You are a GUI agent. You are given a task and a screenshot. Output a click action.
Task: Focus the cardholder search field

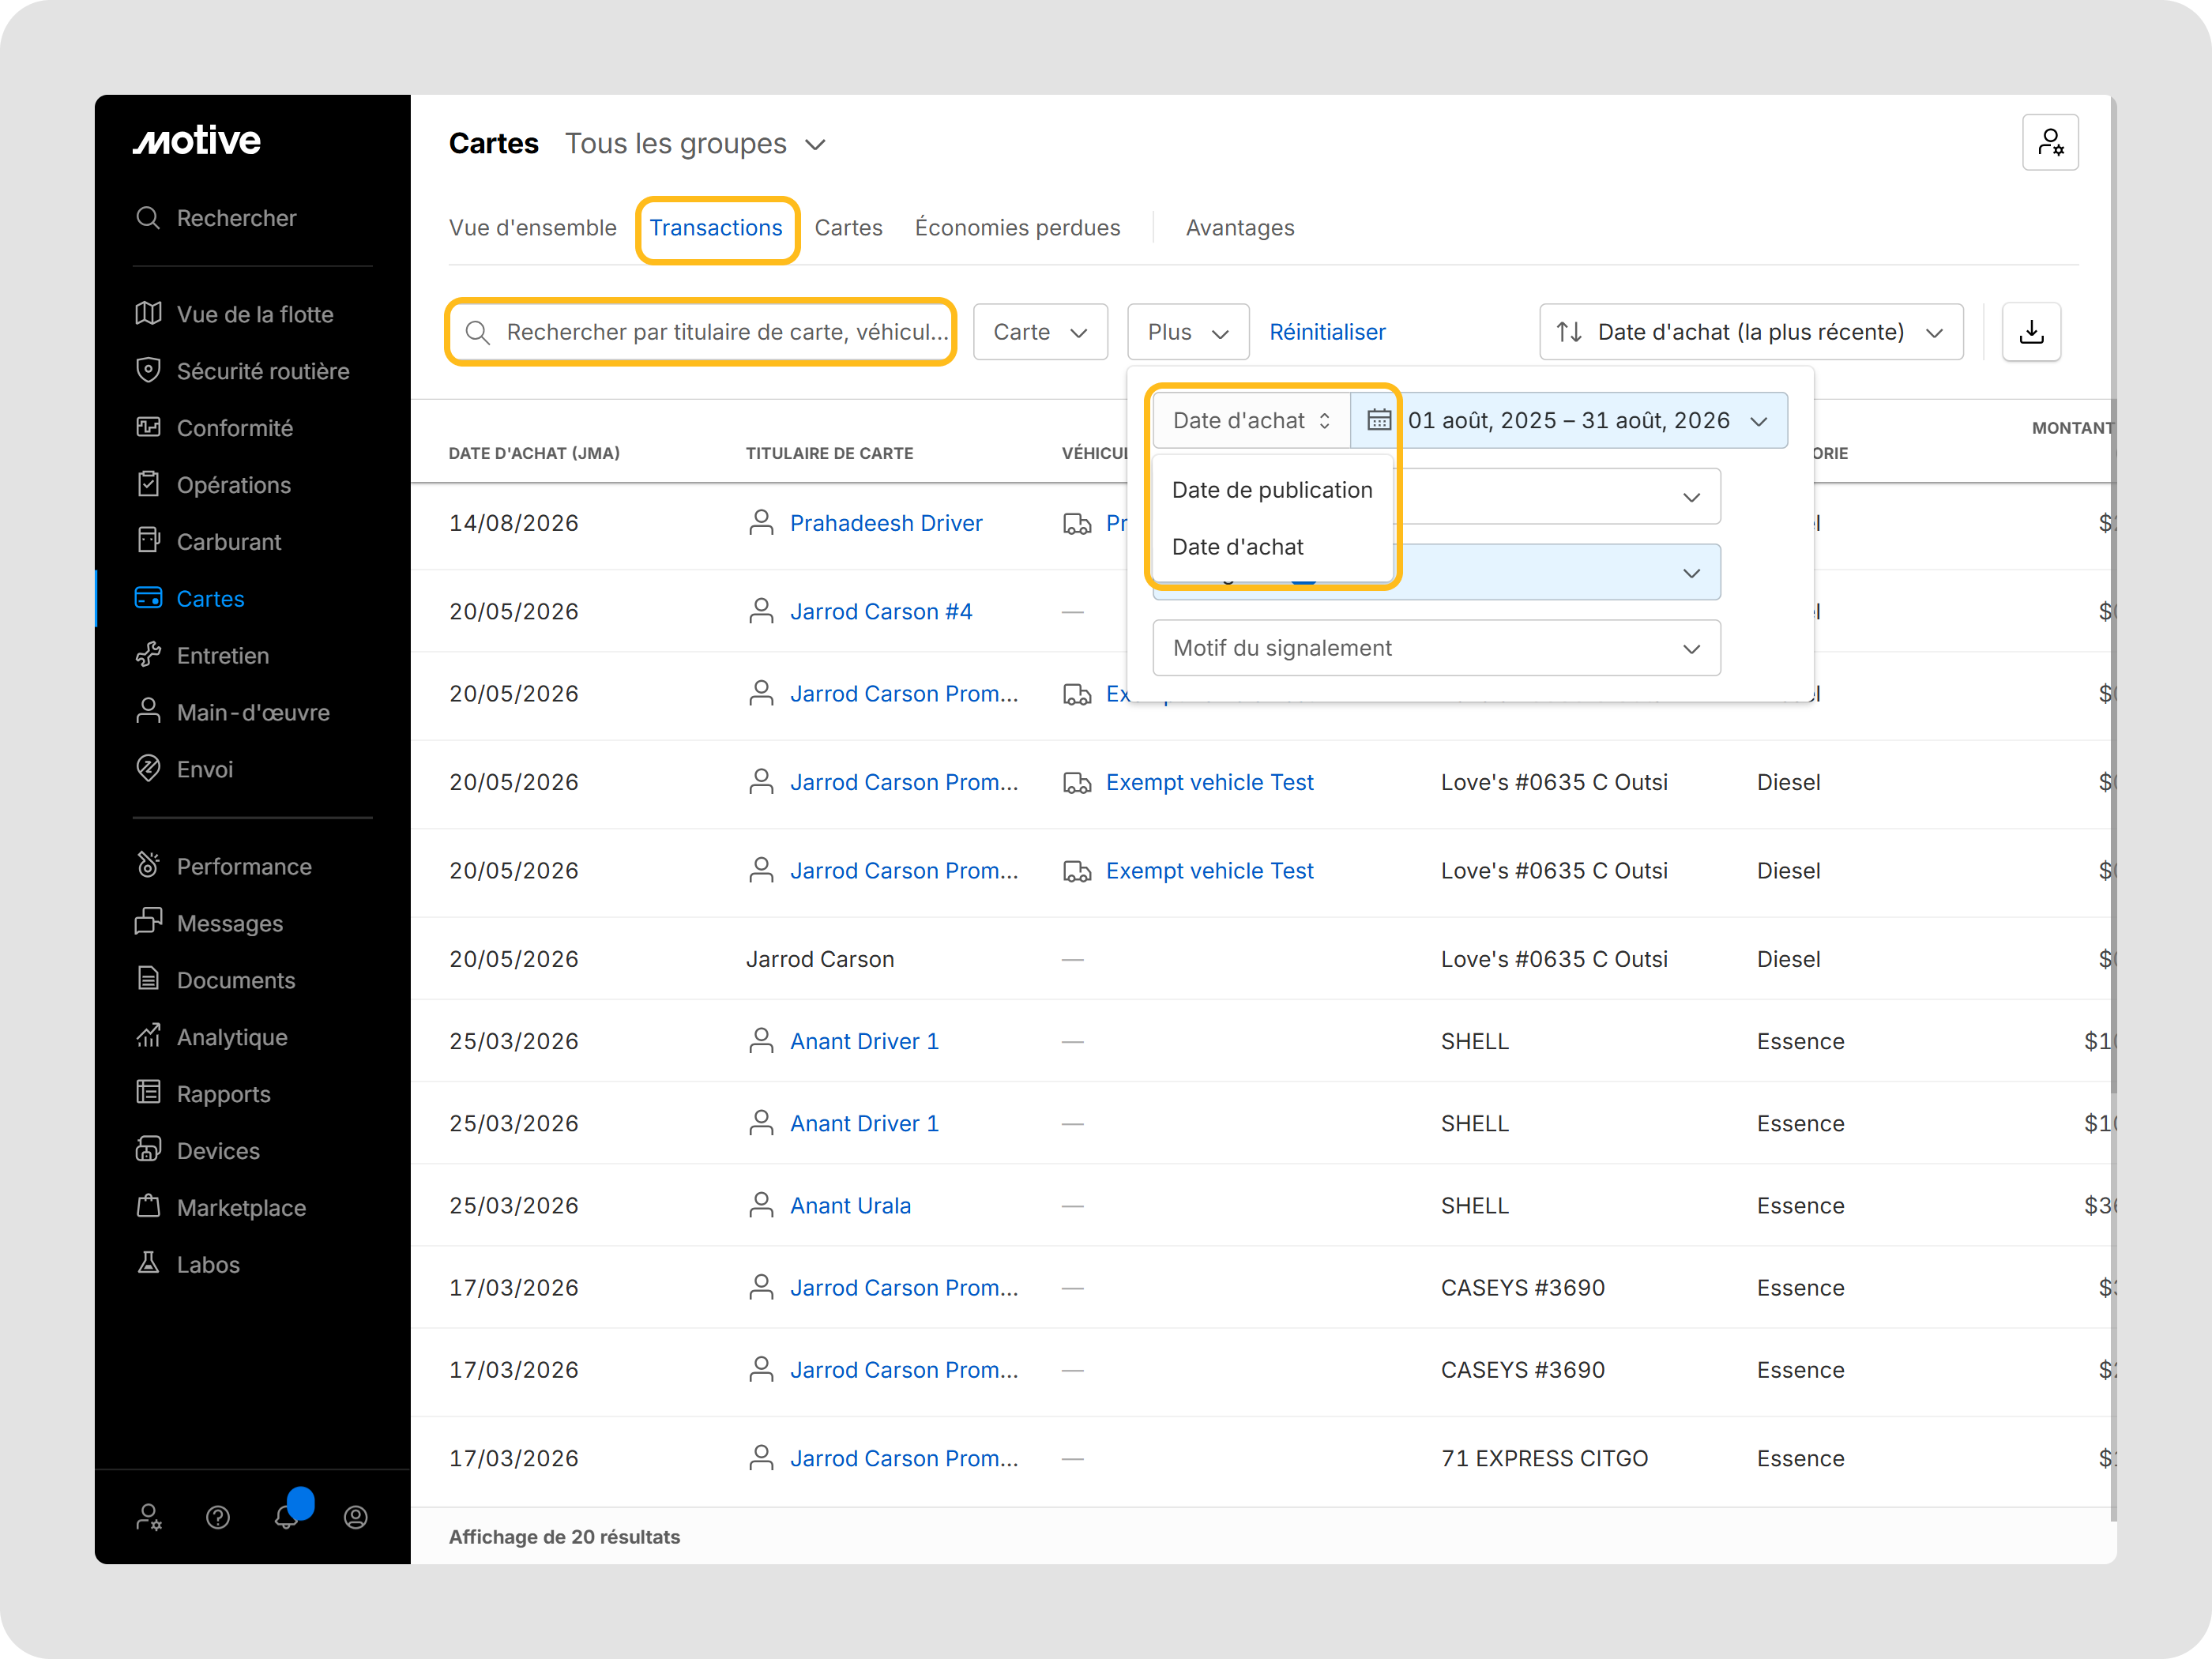701,332
